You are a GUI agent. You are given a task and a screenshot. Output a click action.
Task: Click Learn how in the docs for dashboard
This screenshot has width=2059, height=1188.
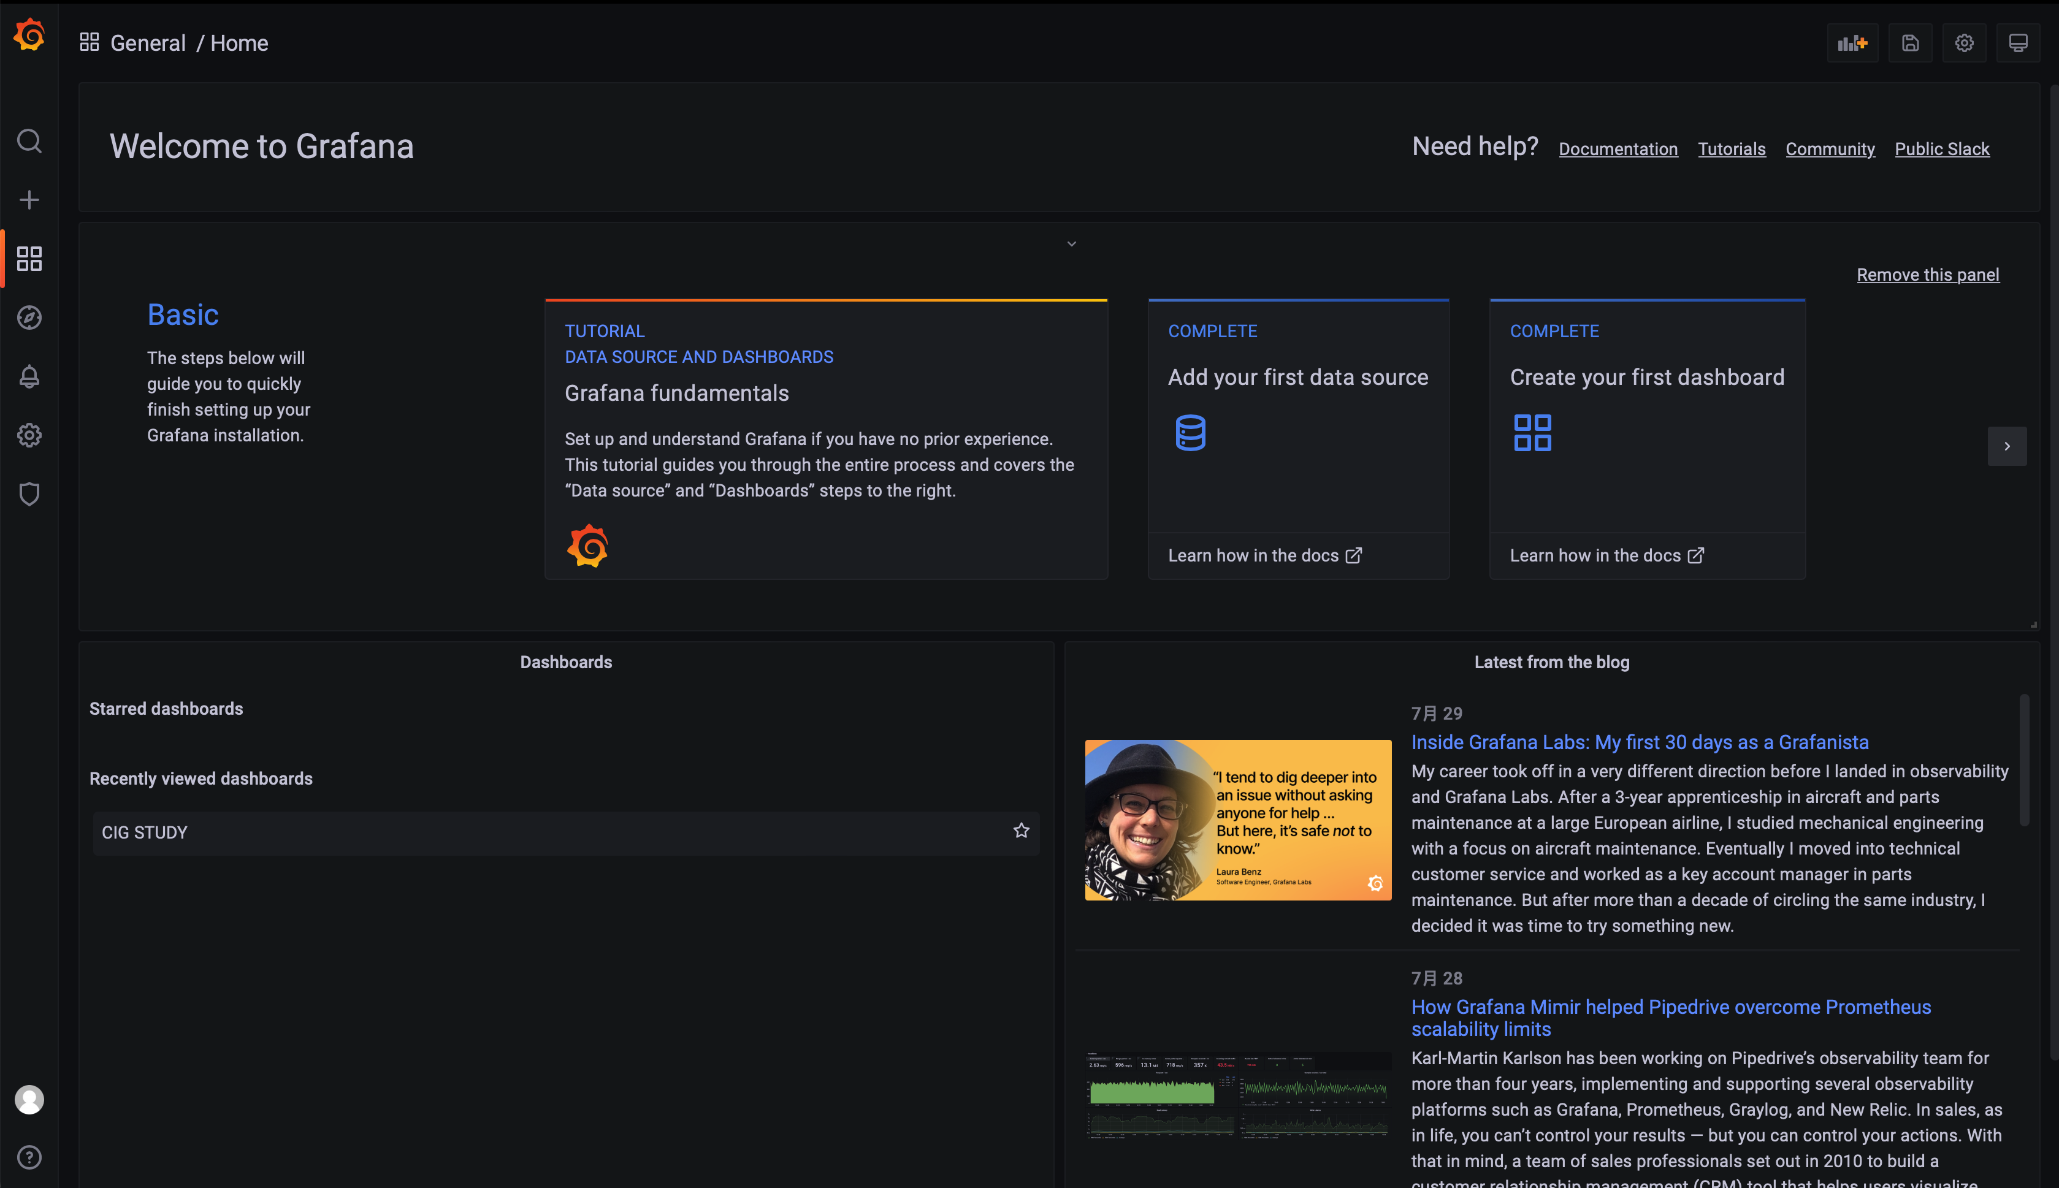[x=1606, y=555]
